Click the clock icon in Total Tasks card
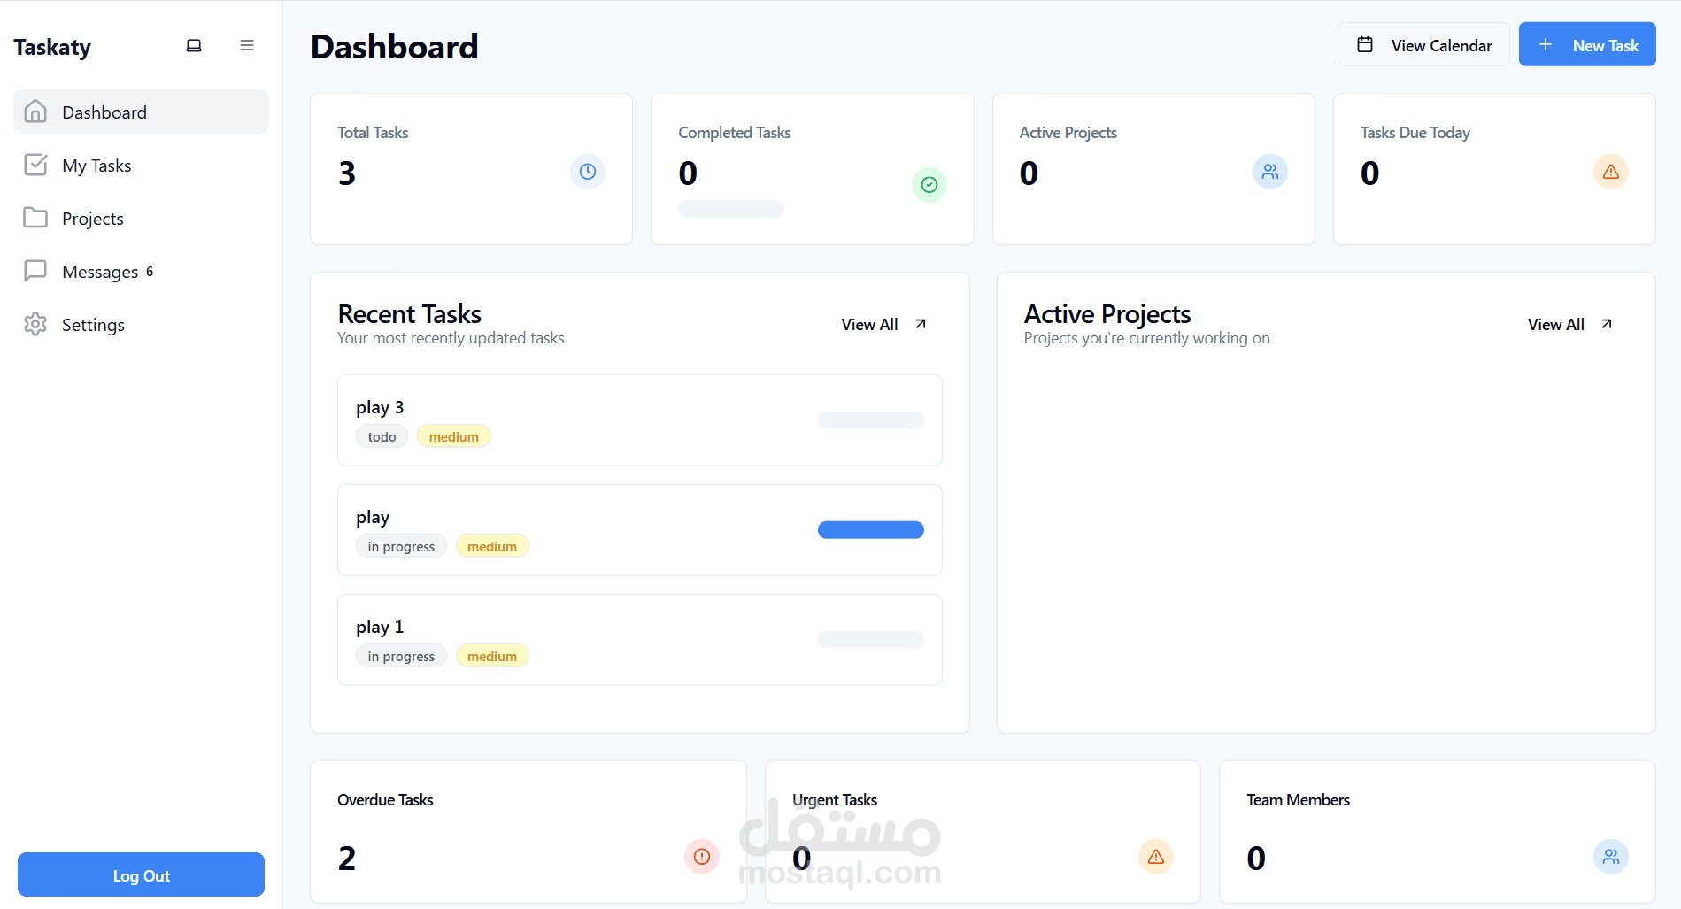Viewport: 1681px width, 909px height. pos(588,172)
